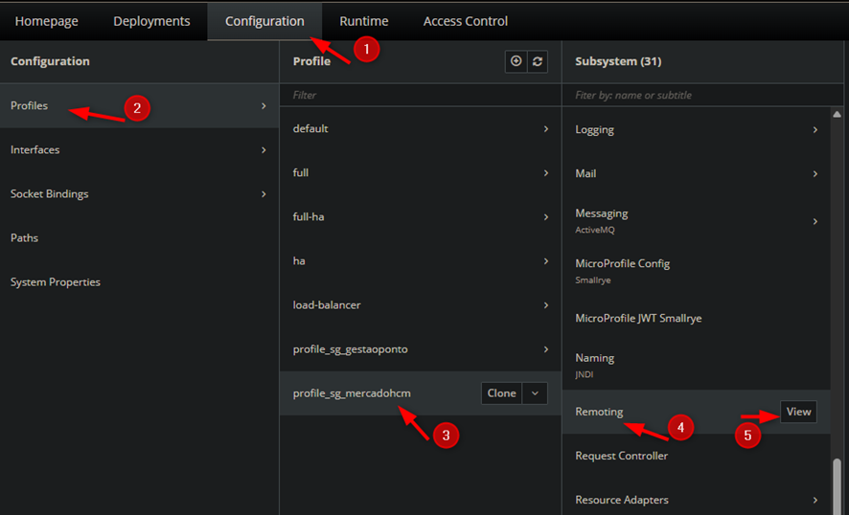The width and height of the screenshot is (849, 515).
Task: Clone the profile_sg_mercadohcm profile
Action: coord(501,393)
